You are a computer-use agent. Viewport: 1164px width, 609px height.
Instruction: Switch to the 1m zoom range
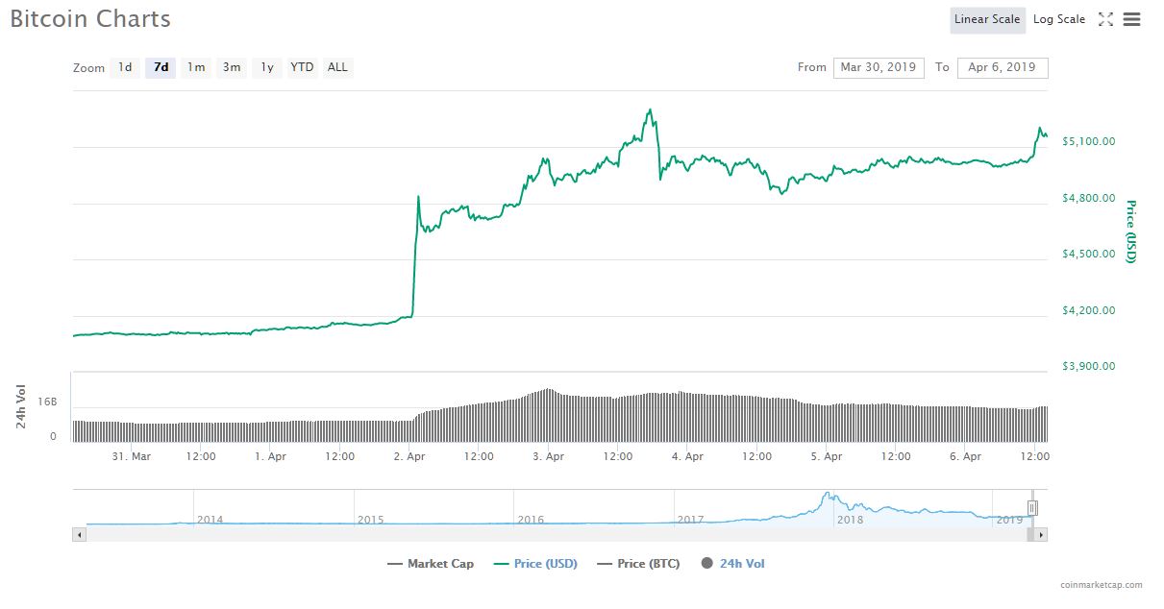[195, 67]
